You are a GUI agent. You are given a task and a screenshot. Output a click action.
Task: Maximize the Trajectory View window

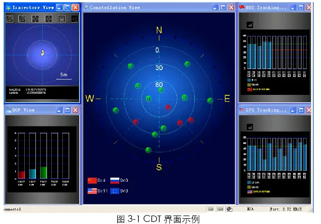click(x=68, y=7)
